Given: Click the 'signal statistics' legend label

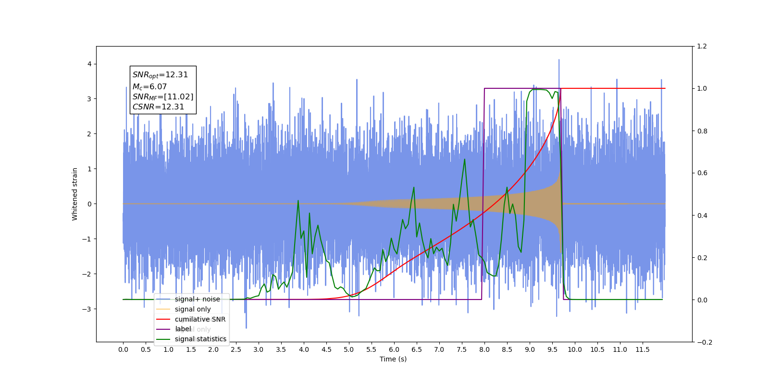Looking at the screenshot, I should 200,339.
